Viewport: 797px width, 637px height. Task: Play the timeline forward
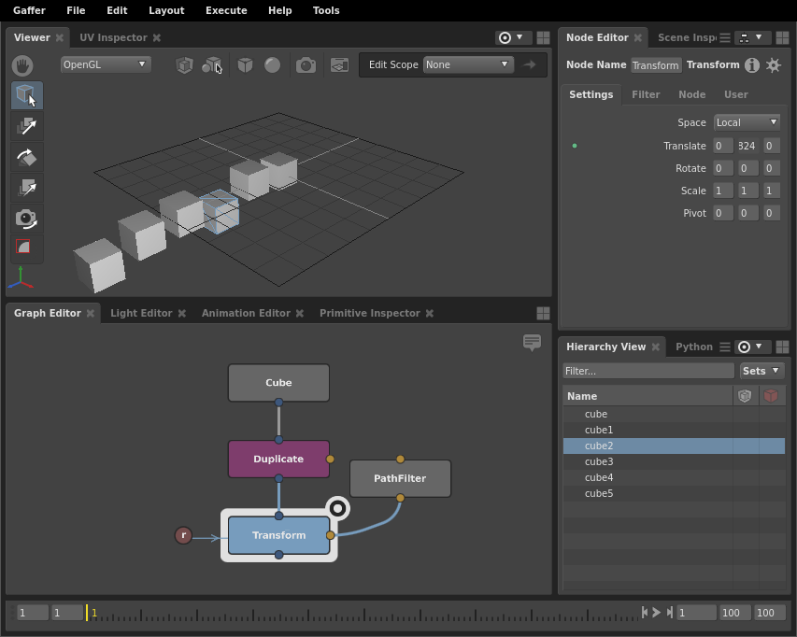coord(657,612)
